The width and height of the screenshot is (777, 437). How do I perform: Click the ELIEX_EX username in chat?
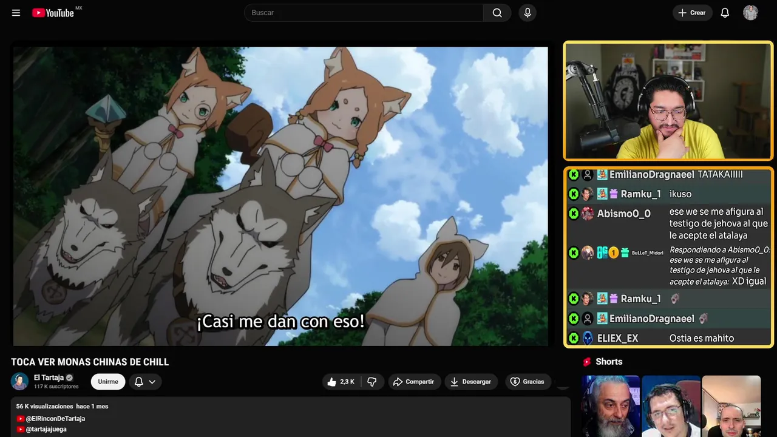click(618, 339)
